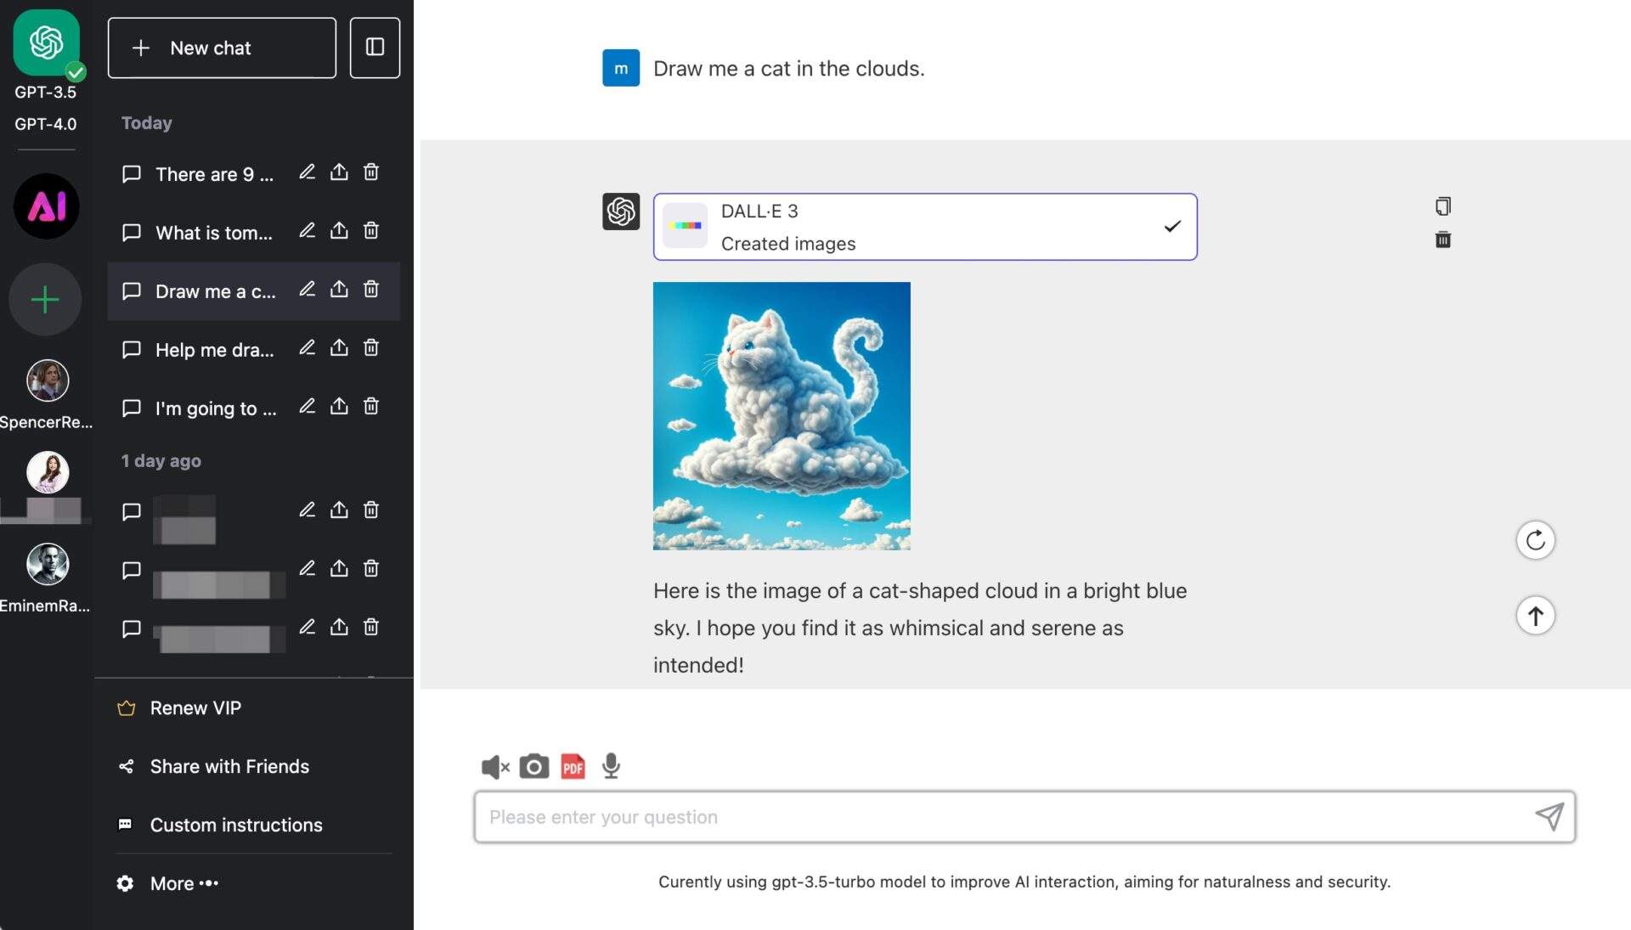The width and height of the screenshot is (1631, 930).
Task: Copy the DALL·E response
Action: 1442,206
